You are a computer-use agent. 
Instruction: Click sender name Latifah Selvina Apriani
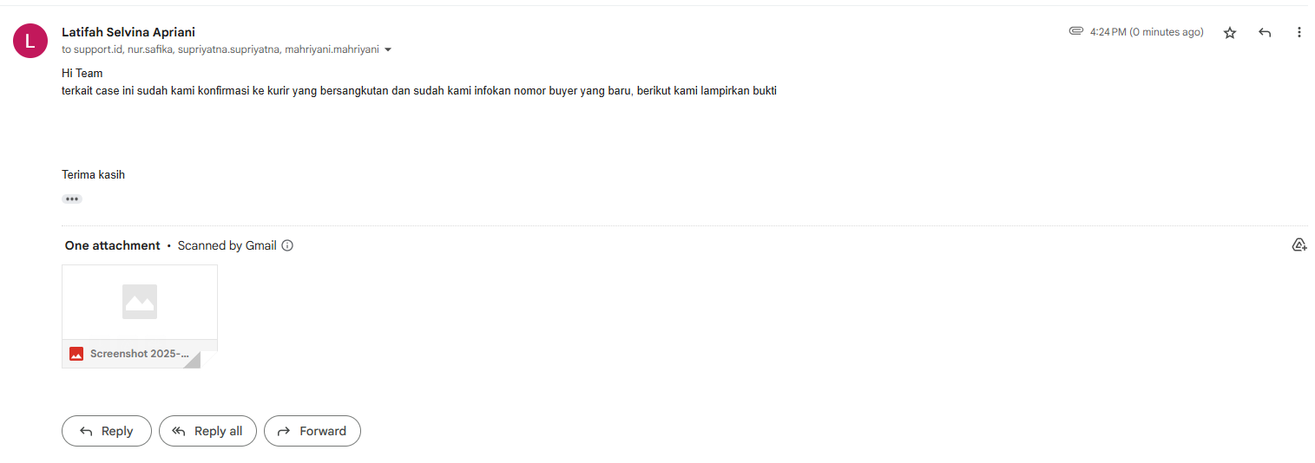(128, 32)
